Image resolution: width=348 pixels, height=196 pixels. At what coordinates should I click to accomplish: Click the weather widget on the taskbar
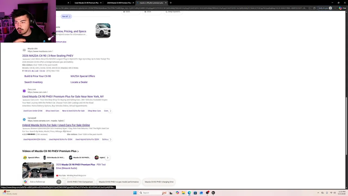10,193
